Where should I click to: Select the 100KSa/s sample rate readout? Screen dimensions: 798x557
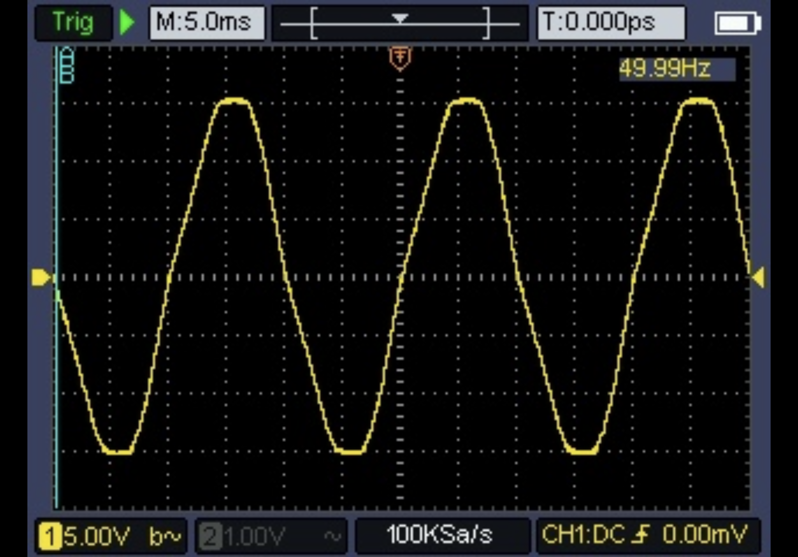[x=439, y=534]
